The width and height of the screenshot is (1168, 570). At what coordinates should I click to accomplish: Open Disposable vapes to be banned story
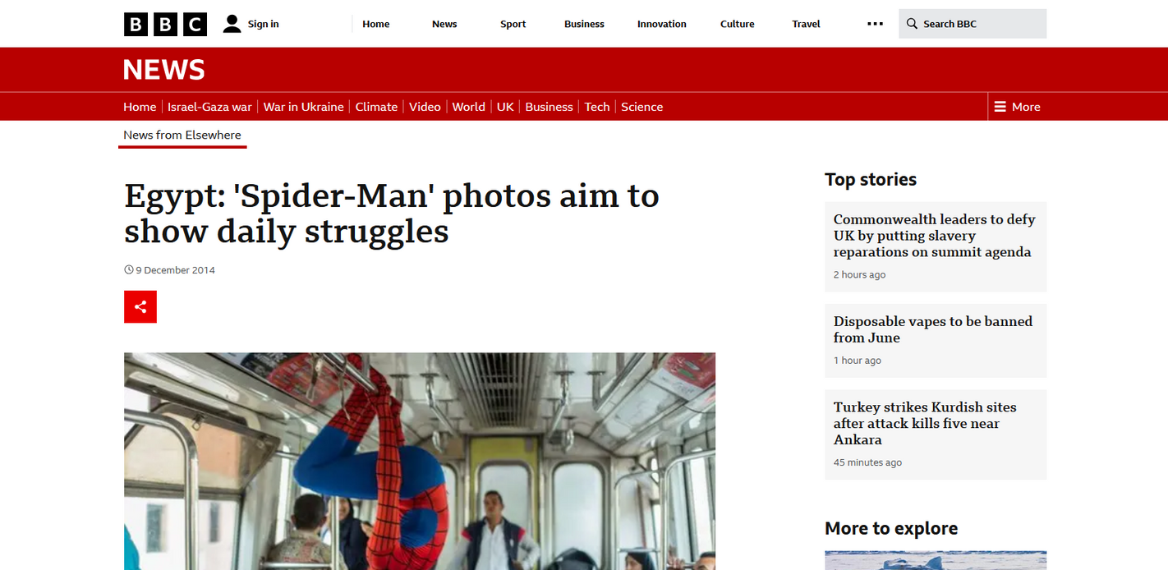click(933, 329)
